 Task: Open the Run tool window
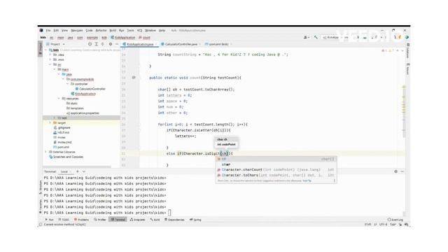[x=49, y=220]
